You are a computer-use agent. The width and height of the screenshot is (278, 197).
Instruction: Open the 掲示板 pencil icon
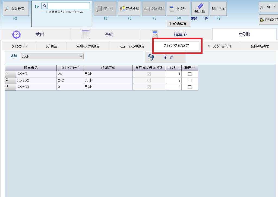pyautogui.click(x=200, y=7)
